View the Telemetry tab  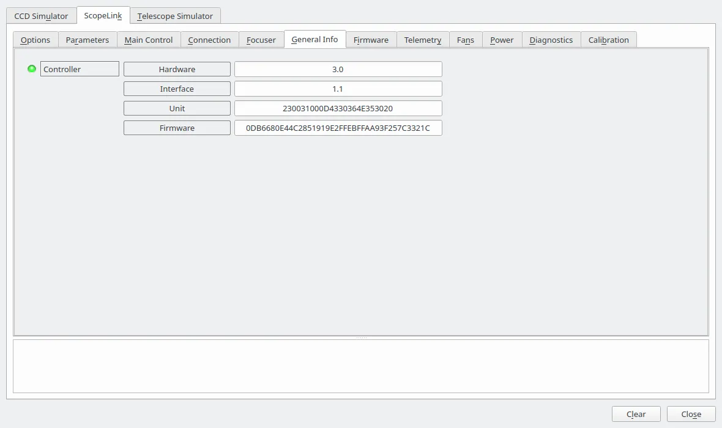pyautogui.click(x=423, y=40)
